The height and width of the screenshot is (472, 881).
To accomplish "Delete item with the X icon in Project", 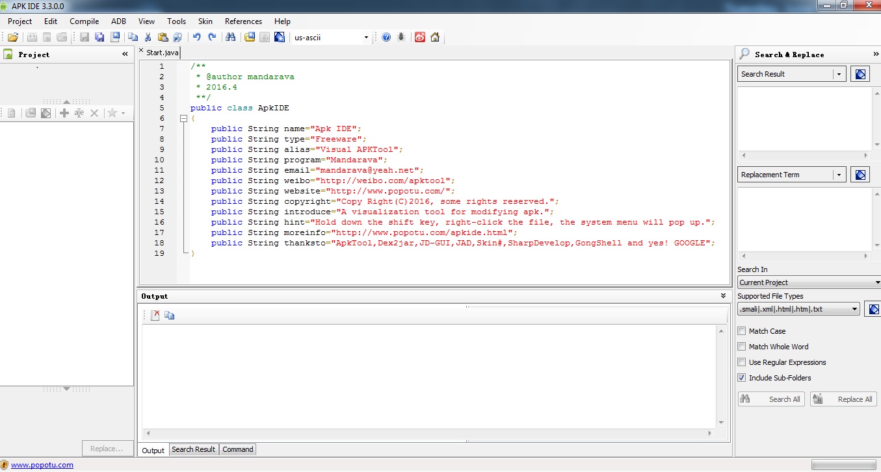I will click(94, 113).
